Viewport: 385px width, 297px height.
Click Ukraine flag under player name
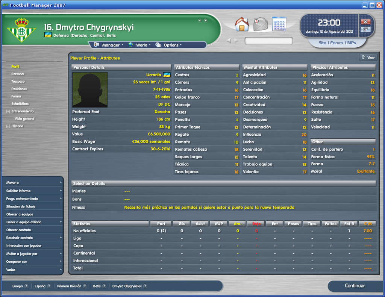point(48,35)
